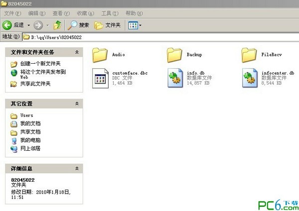Open the Forward button history dropdown arrow
Screen dimensions: 299x211
pyautogui.click(x=47, y=25)
